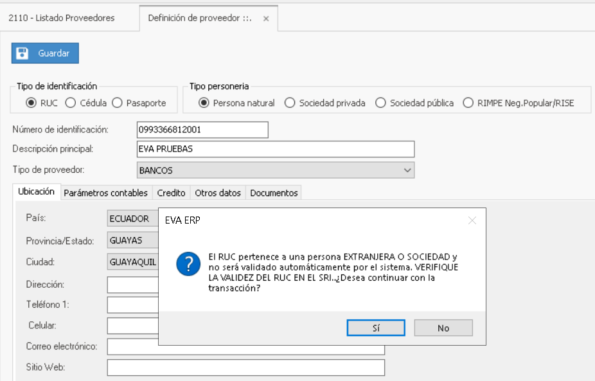Switch to 2110 - Listado Proveedores tab
This screenshot has width=595, height=381.
click(62, 18)
